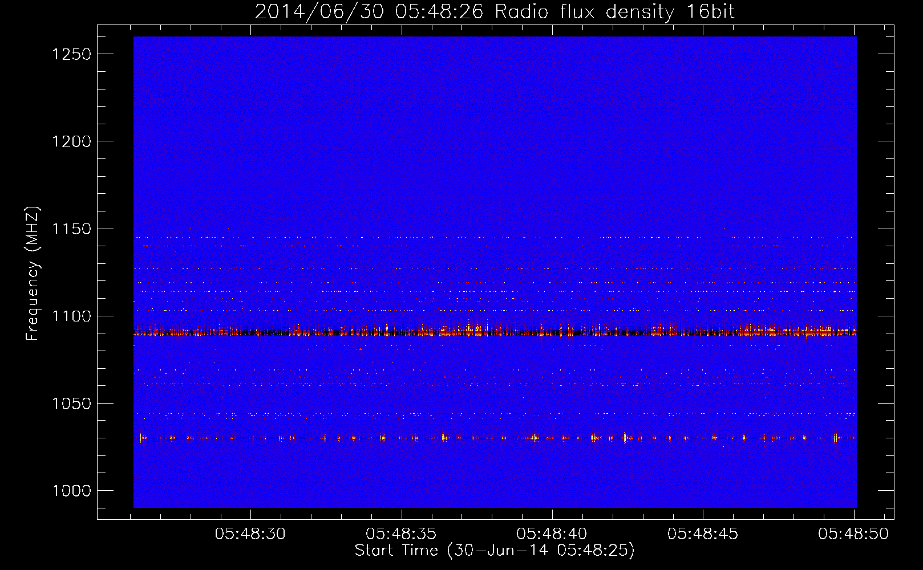Click the 1050 frequency tick label

(x=71, y=404)
